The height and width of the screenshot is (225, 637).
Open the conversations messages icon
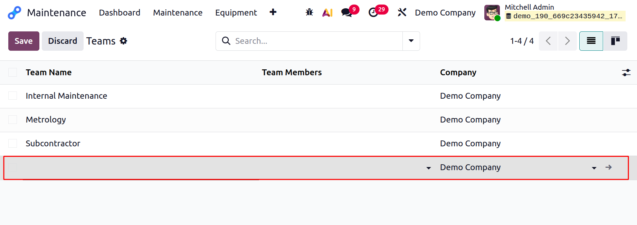point(346,13)
